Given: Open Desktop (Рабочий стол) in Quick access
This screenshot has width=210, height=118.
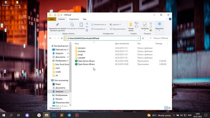Looking at the screenshot, I should pos(61,49).
